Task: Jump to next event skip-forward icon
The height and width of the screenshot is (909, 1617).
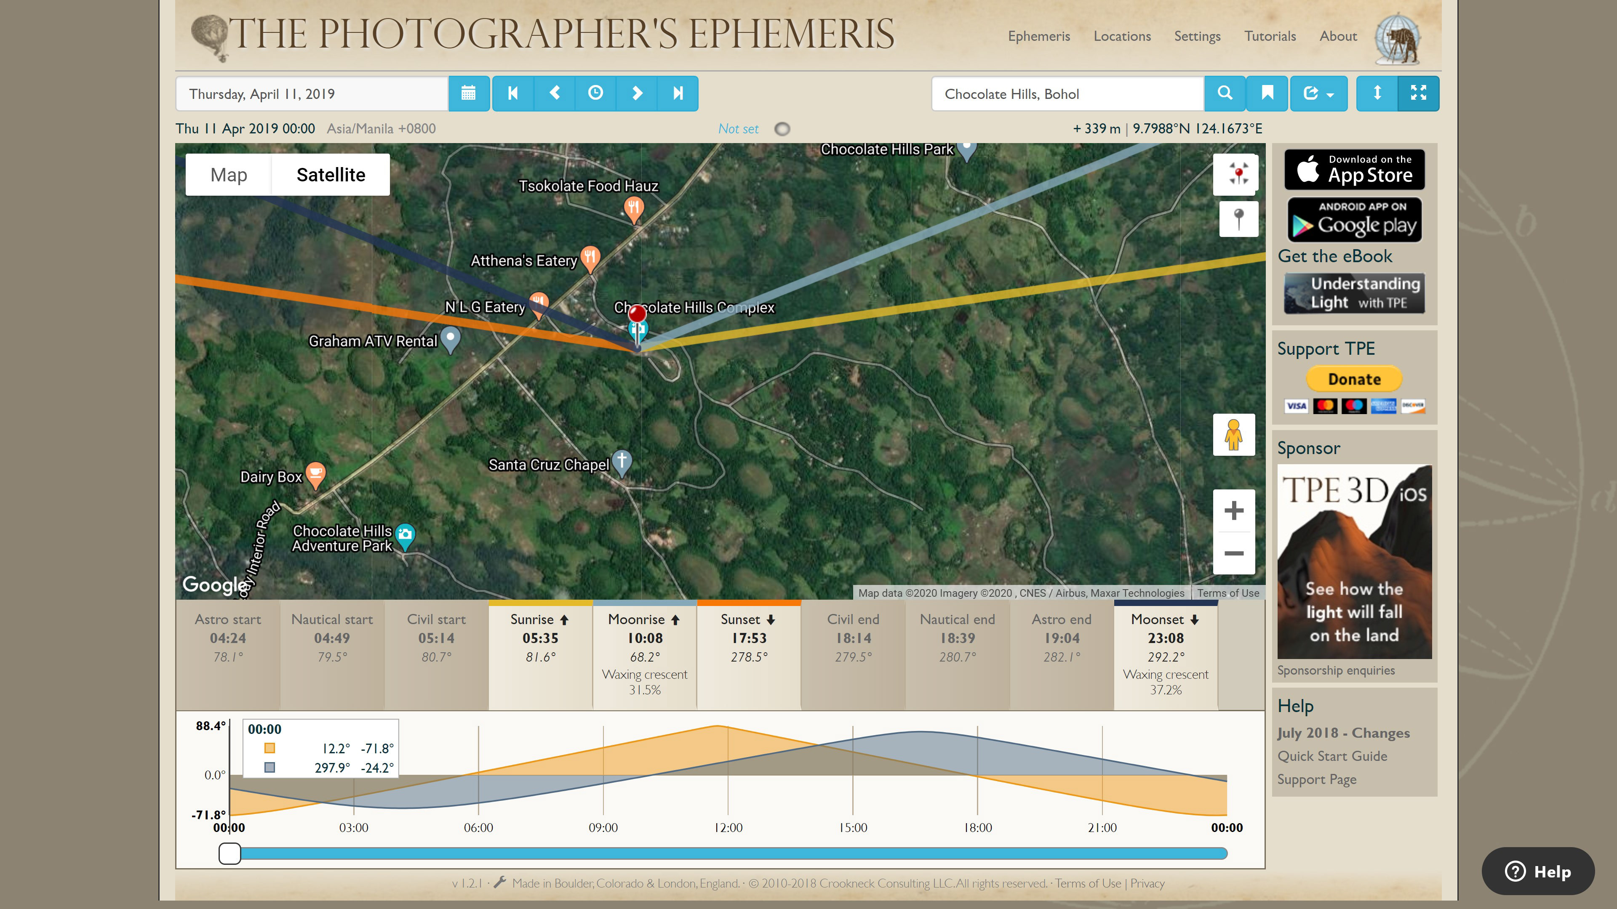Action: 678,93
